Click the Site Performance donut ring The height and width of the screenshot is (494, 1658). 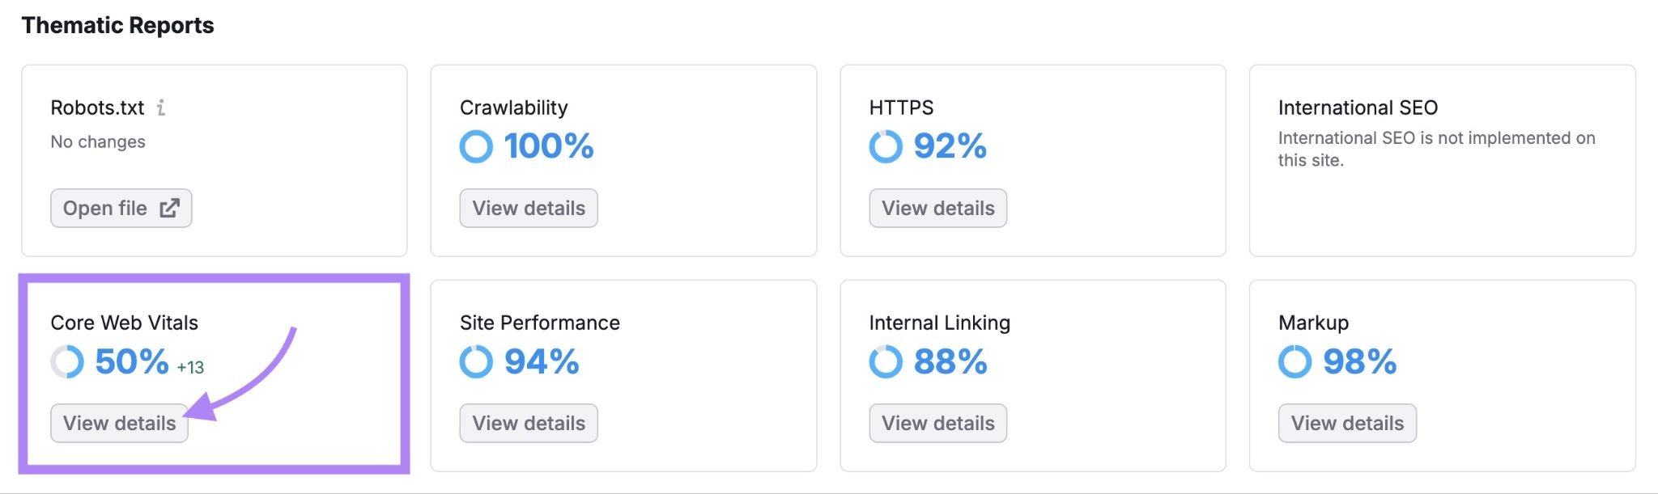point(477,362)
